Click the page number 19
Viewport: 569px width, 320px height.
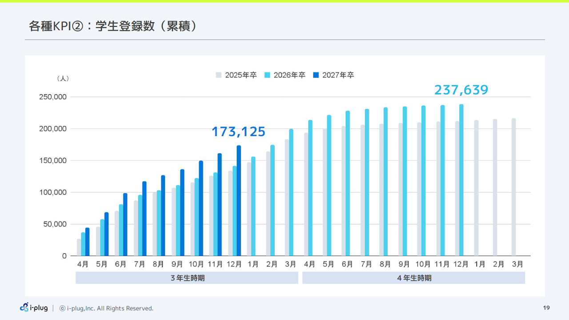(545, 308)
